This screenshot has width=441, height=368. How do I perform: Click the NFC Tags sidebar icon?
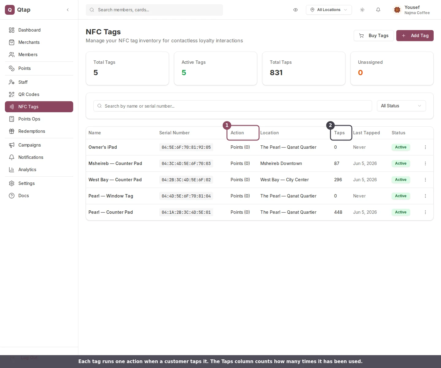pyautogui.click(x=12, y=107)
